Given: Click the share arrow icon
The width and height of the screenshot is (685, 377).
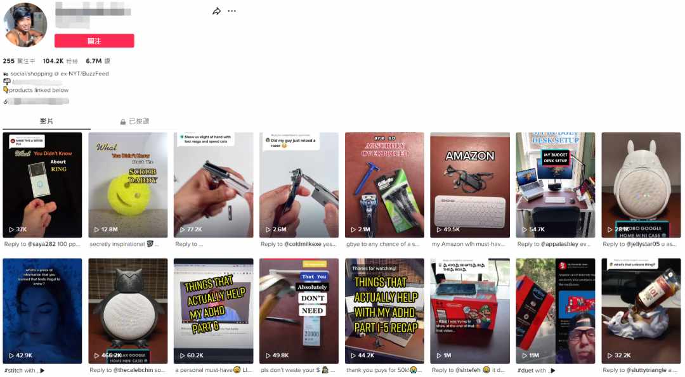Looking at the screenshot, I should click(216, 11).
